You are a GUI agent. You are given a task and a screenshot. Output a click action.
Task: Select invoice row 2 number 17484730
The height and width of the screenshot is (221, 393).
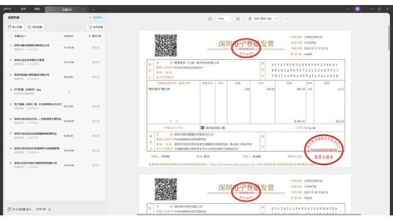tap(54, 62)
